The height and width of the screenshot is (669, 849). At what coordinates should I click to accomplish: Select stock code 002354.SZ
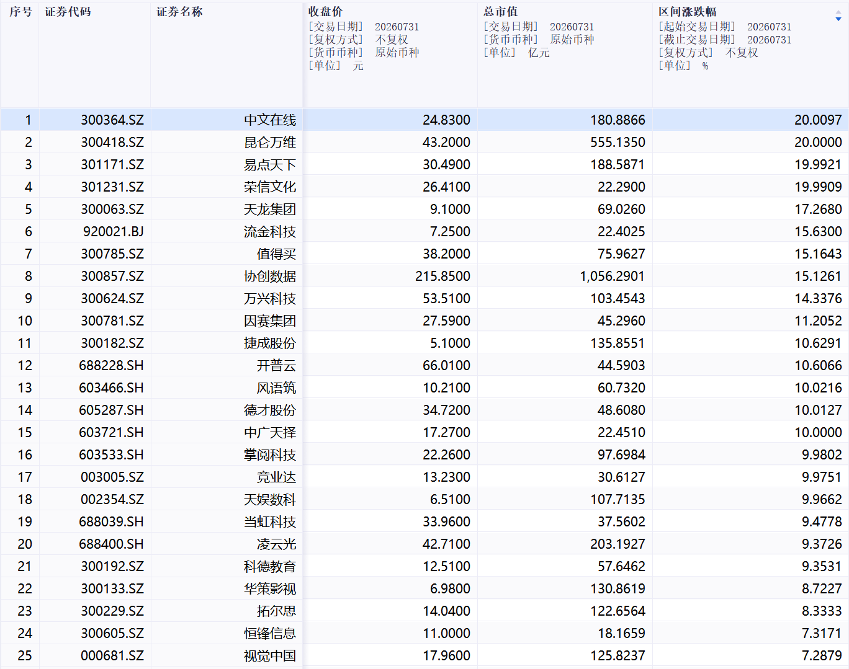[112, 499]
